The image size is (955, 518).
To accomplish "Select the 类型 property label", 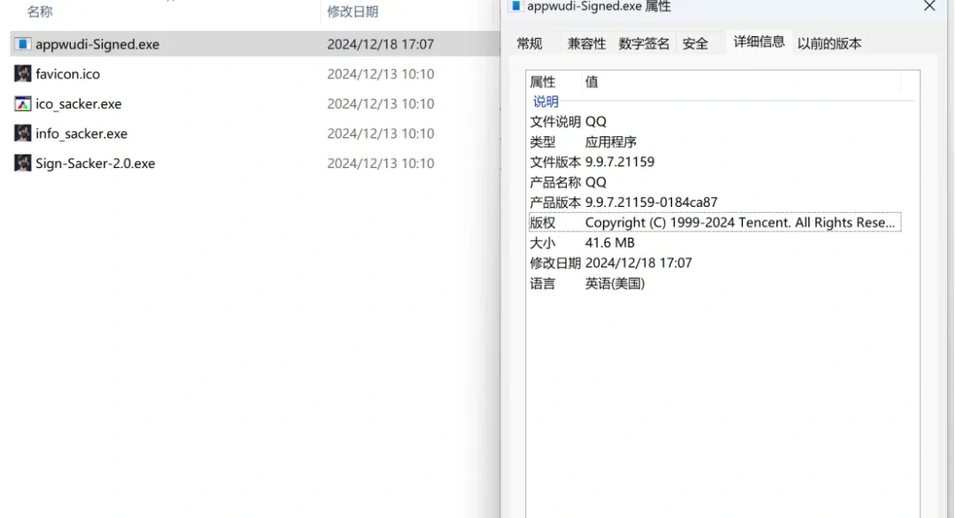I will coord(543,141).
